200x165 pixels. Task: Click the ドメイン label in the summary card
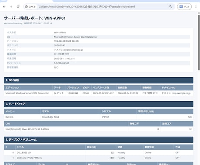(x=12, y=49)
